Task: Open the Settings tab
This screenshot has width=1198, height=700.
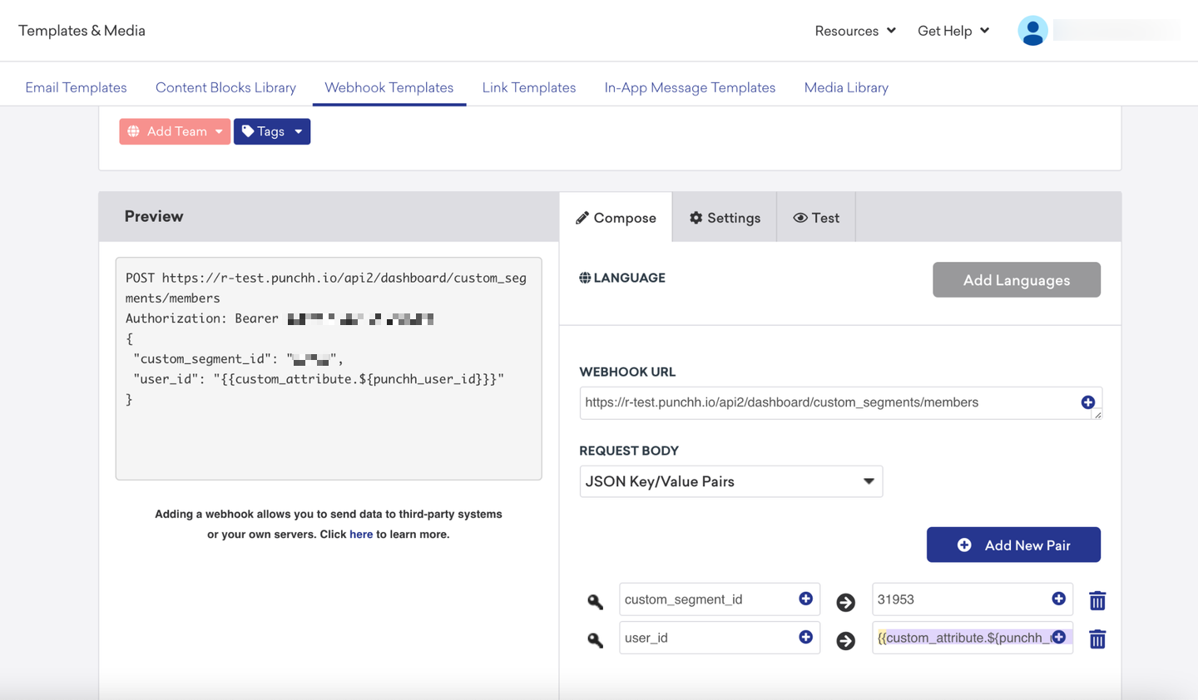Action: click(725, 217)
